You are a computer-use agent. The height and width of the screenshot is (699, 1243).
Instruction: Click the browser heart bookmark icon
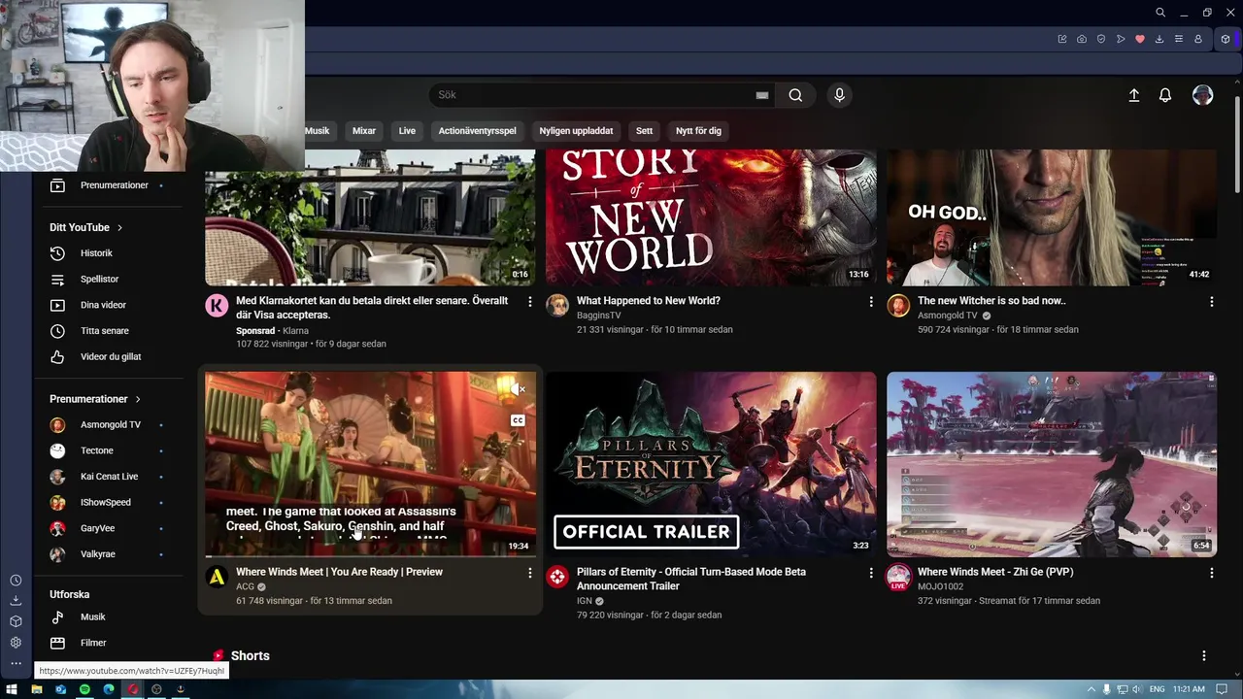(x=1140, y=39)
